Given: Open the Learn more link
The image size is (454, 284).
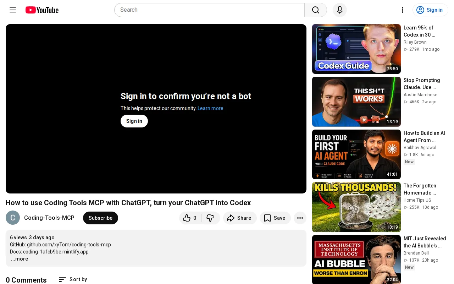Looking at the screenshot, I should click(x=210, y=108).
